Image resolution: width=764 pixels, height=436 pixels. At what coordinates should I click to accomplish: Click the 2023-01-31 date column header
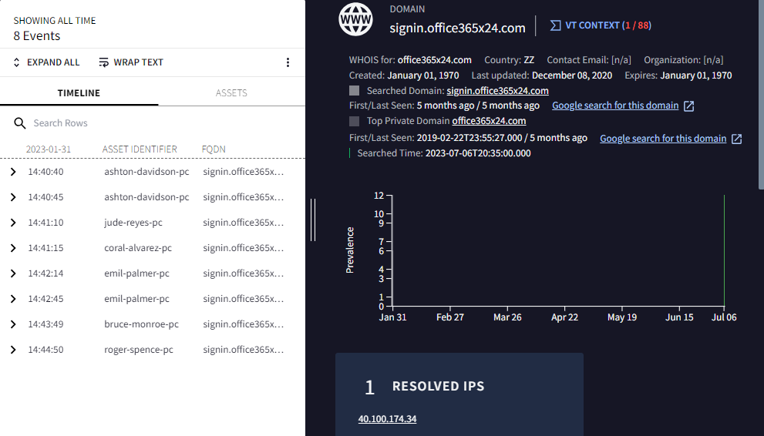49,149
